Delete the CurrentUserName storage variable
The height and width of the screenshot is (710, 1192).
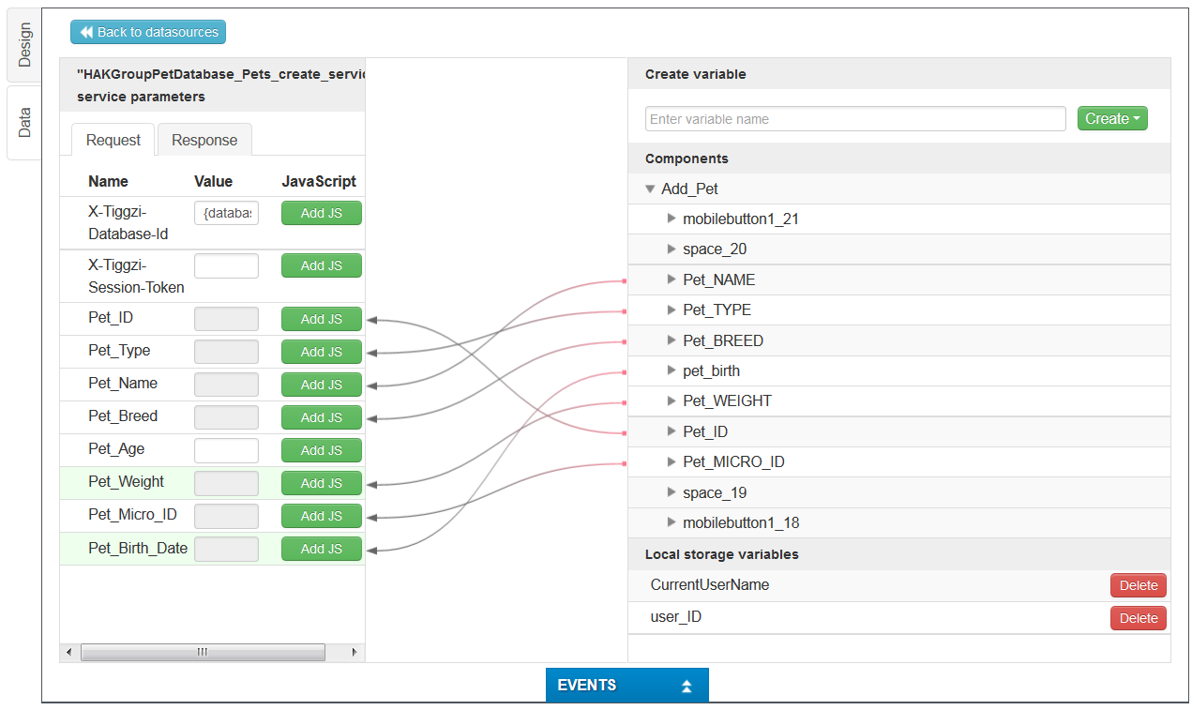click(x=1138, y=585)
